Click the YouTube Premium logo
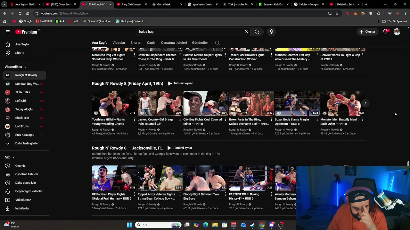The image size is (410, 230). click(x=26, y=32)
